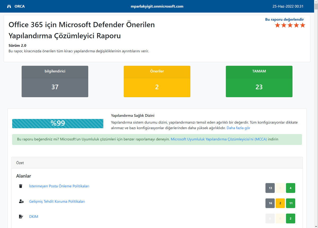Viewport: 318px width, 228px height.
Task: Click Bu raporu değerlendir link
Action: (x=284, y=19)
